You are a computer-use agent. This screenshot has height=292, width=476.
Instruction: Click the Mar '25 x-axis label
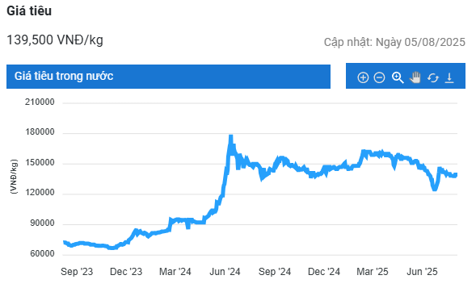(373, 272)
